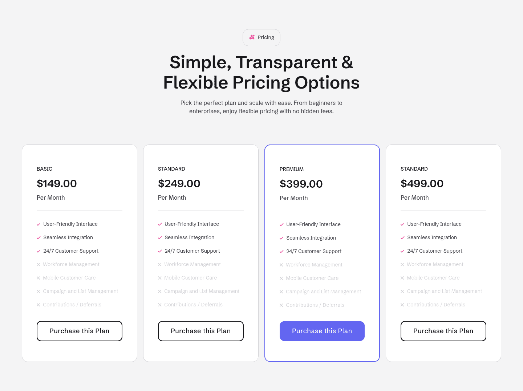Click the checkmark beside Standard's 24/7 Customer Support

tap(160, 251)
